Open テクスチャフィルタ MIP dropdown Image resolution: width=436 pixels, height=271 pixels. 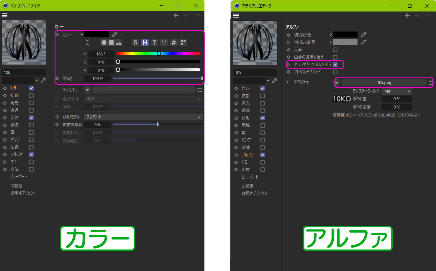click(396, 91)
